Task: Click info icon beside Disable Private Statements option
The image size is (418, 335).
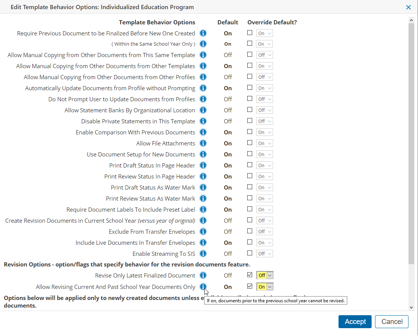Action: click(x=203, y=121)
